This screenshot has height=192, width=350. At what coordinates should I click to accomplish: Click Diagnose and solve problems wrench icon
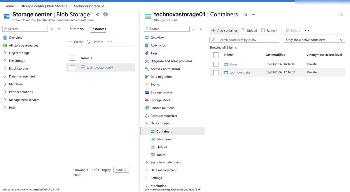[x=147, y=61]
